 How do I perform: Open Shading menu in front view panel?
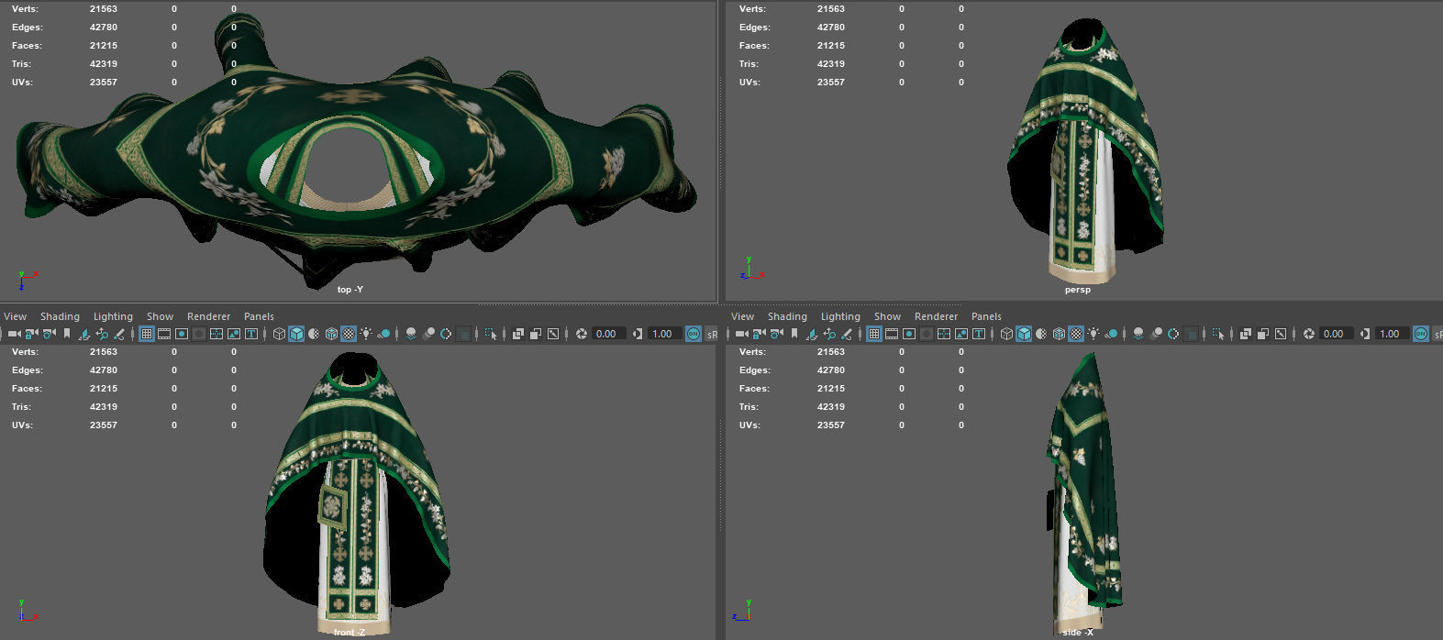tap(60, 316)
